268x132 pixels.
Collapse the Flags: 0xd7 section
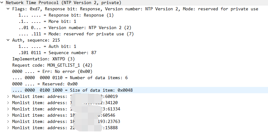(8, 9)
